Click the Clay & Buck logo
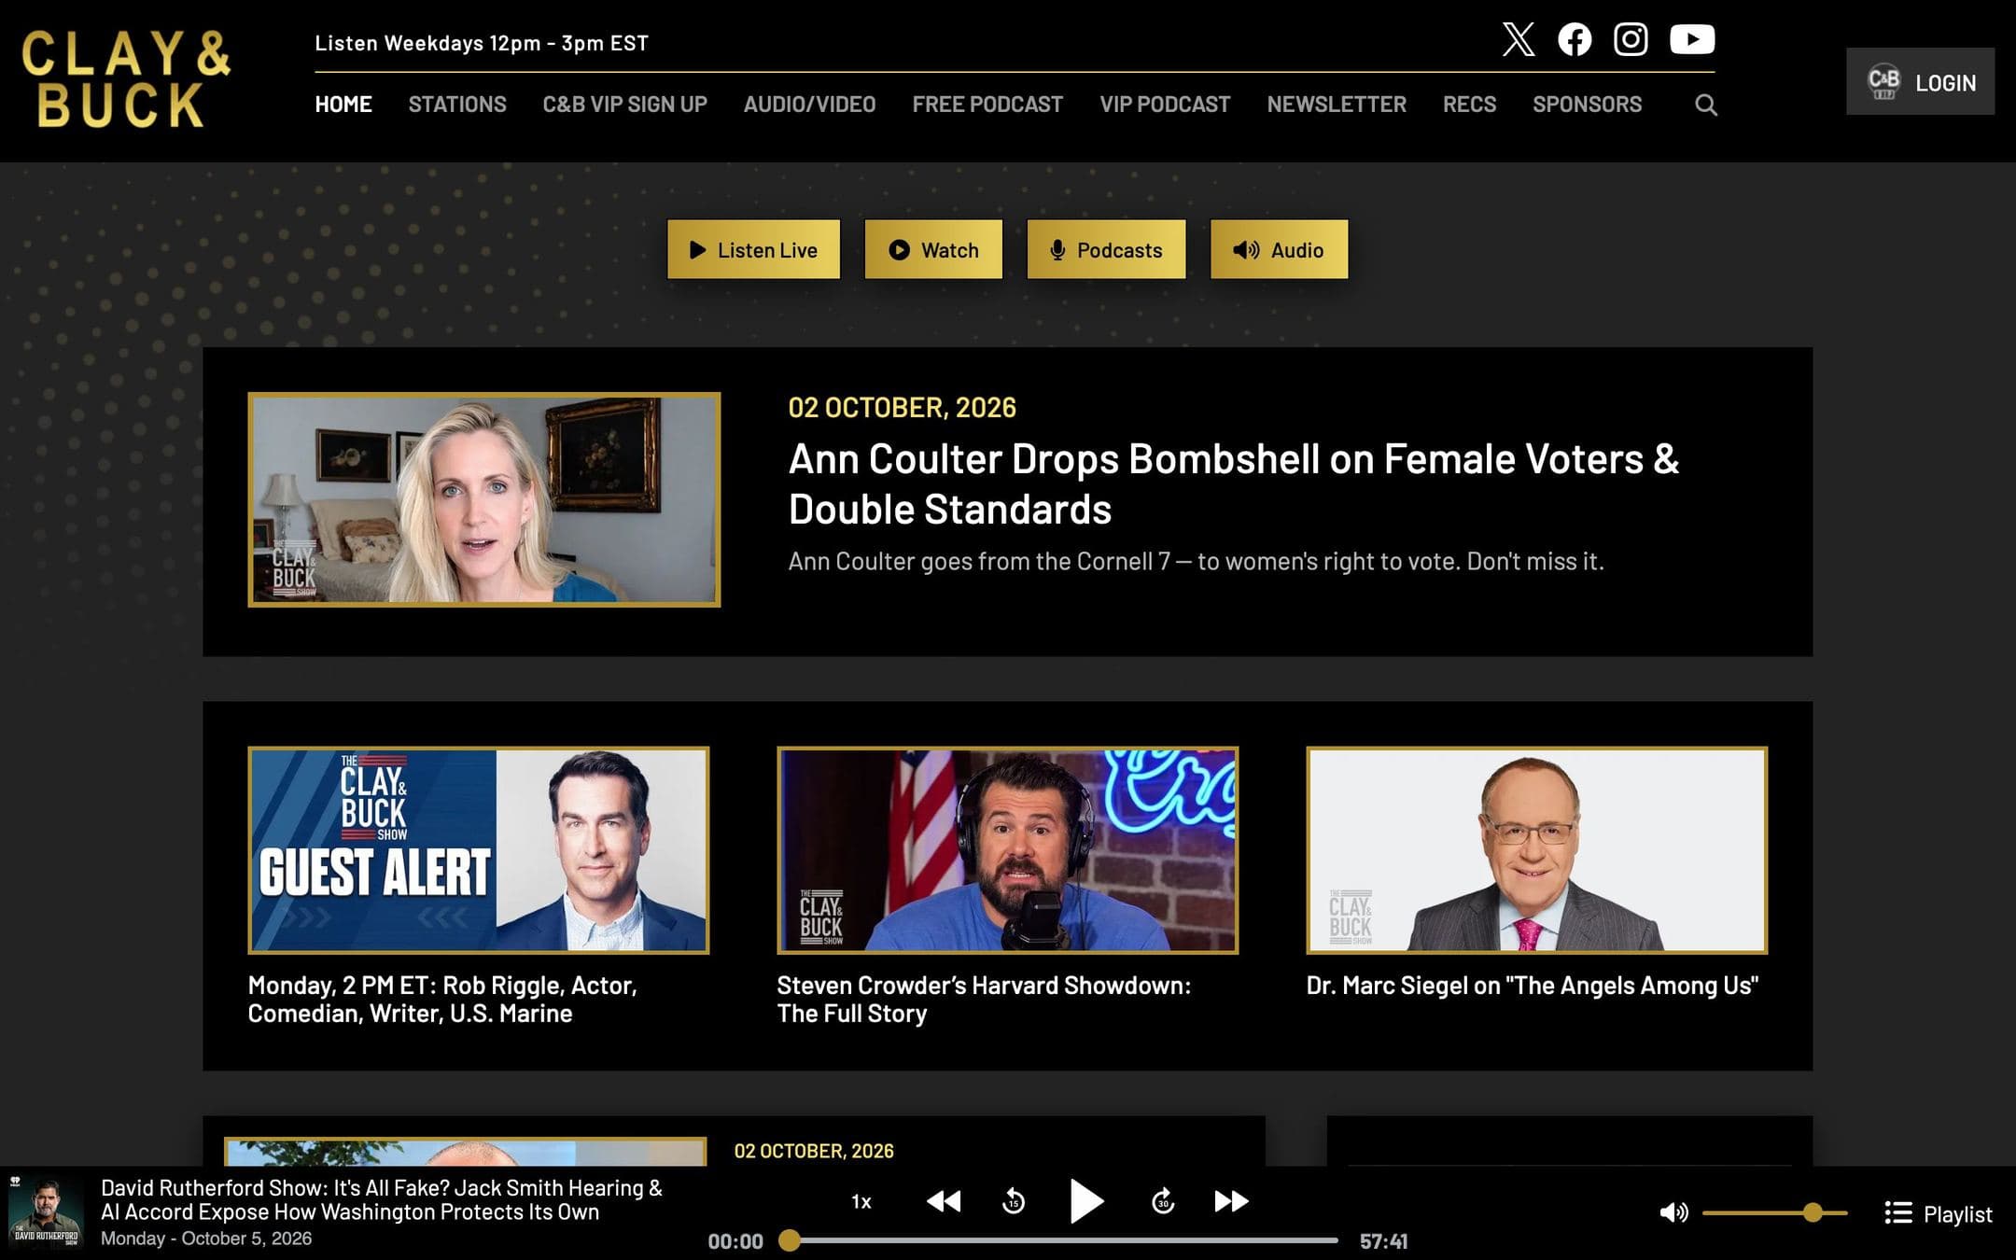 [x=126, y=79]
